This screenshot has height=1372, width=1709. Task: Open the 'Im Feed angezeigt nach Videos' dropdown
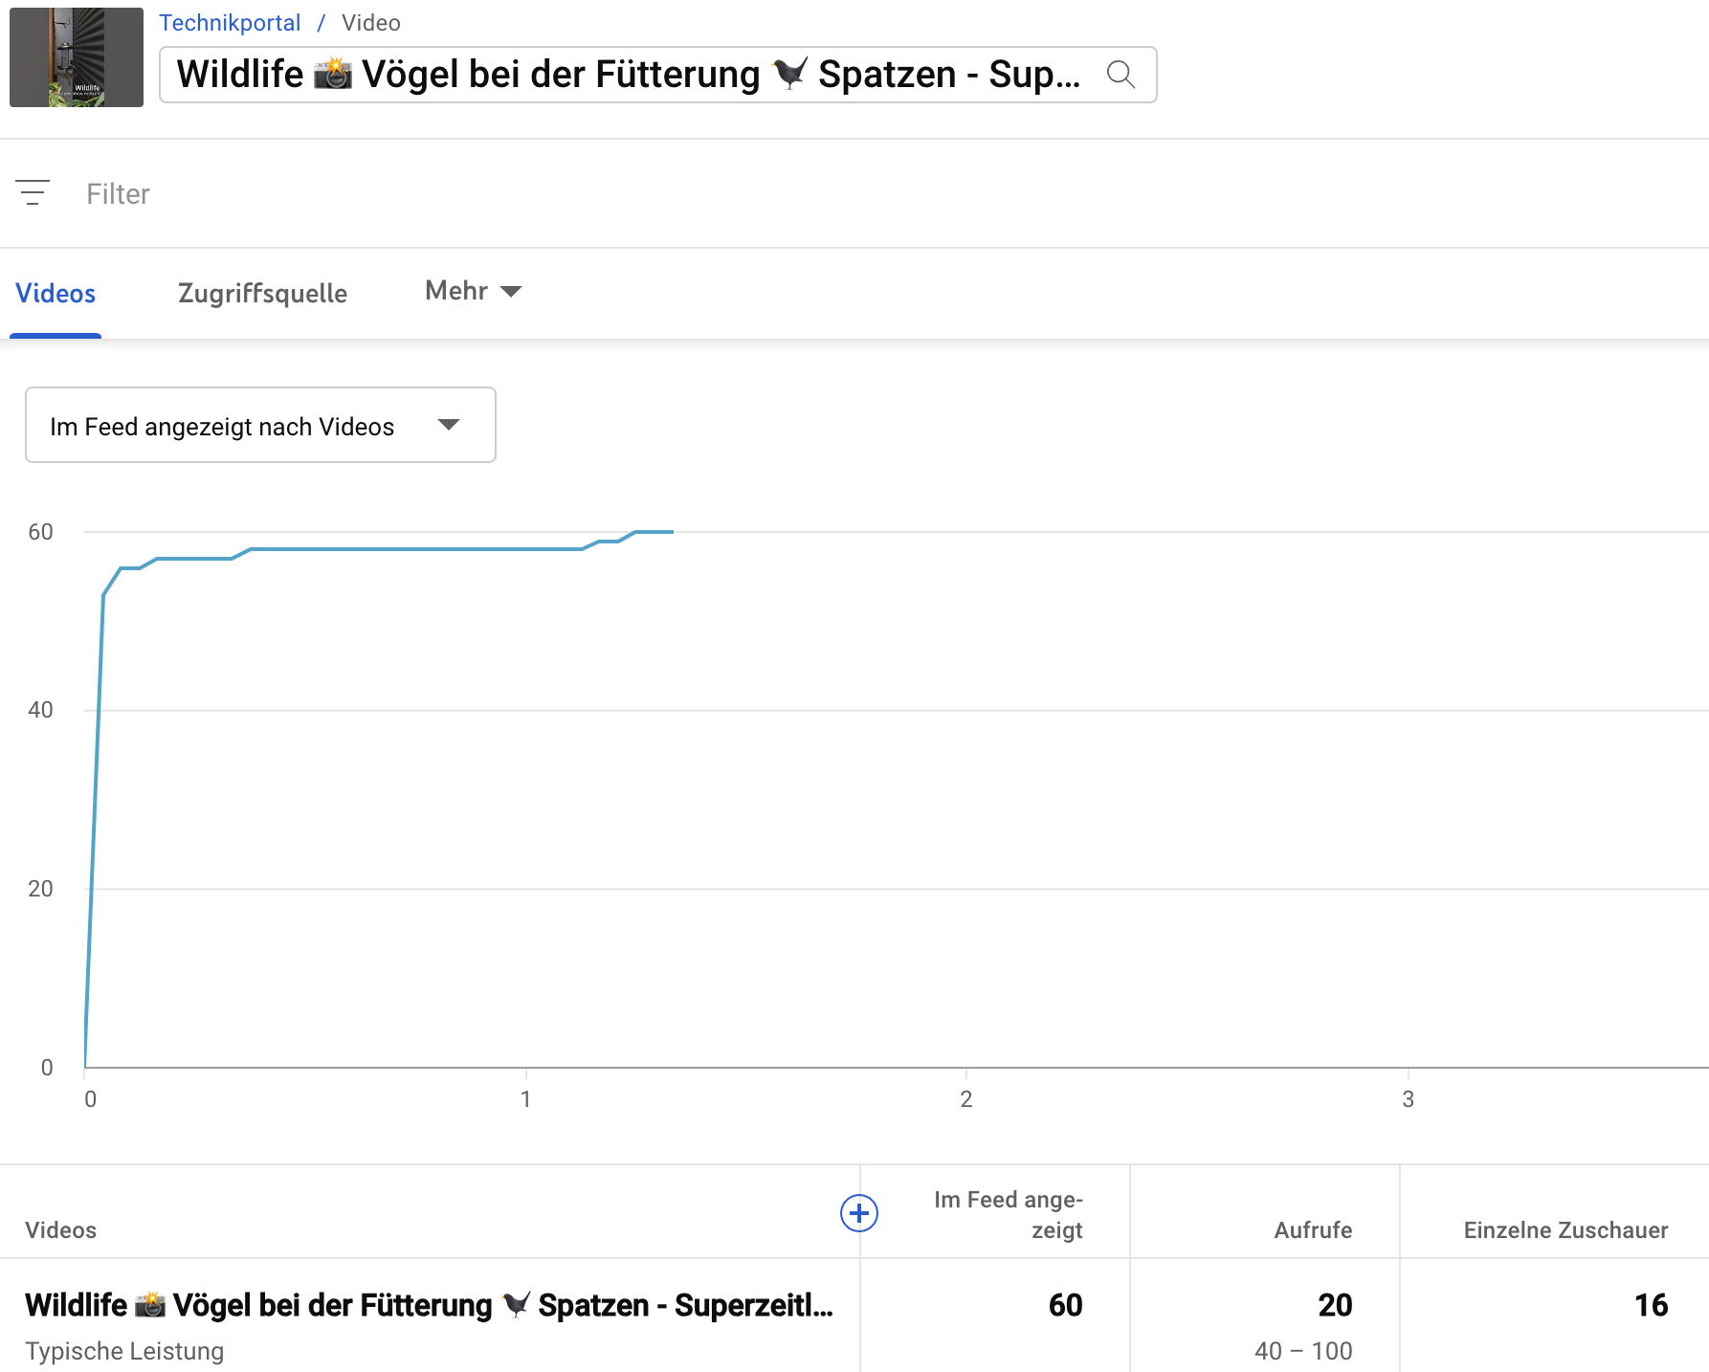point(260,426)
